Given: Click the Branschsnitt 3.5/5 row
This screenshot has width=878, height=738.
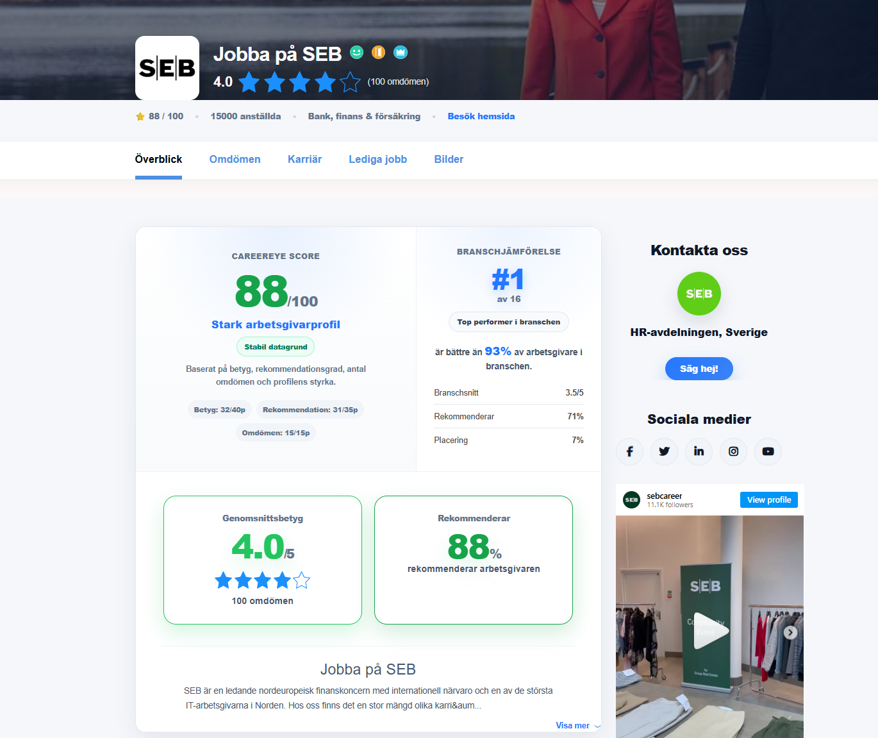Looking at the screenshot, I should pyautogui.click(x=509, y=392).
